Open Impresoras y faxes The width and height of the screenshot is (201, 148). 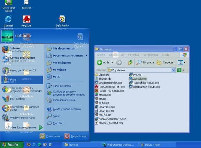coord(61,100)
